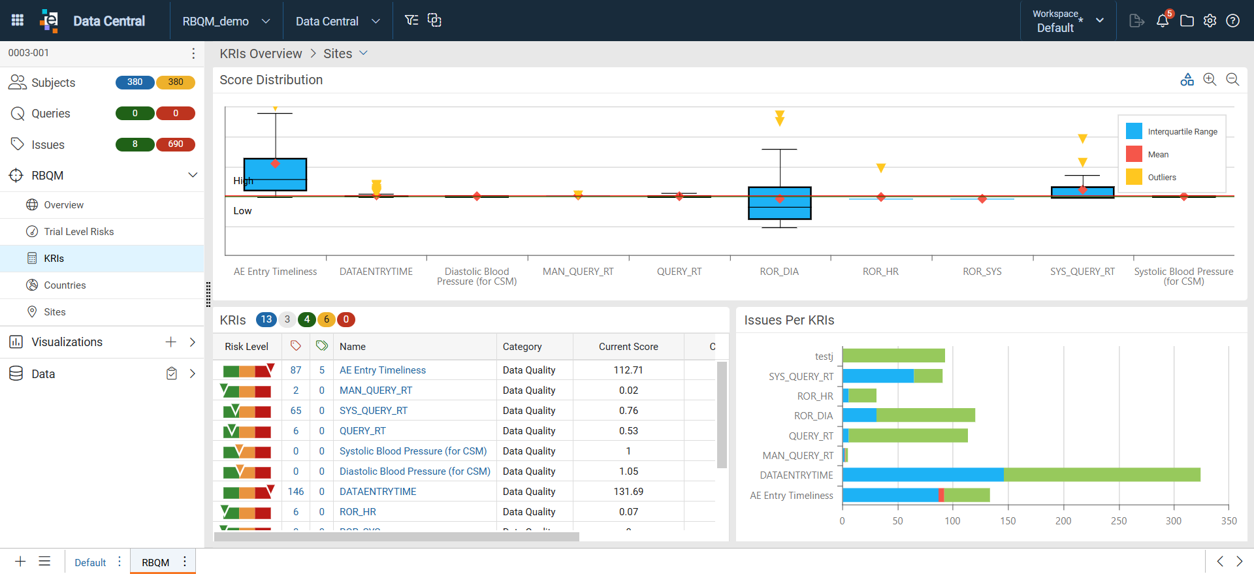Expand the Visualizations section

pyautogui.click(x=193, y=342)
